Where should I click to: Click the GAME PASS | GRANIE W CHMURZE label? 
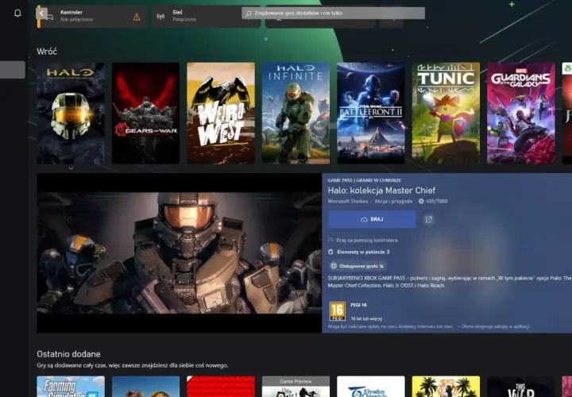point(364,180)
